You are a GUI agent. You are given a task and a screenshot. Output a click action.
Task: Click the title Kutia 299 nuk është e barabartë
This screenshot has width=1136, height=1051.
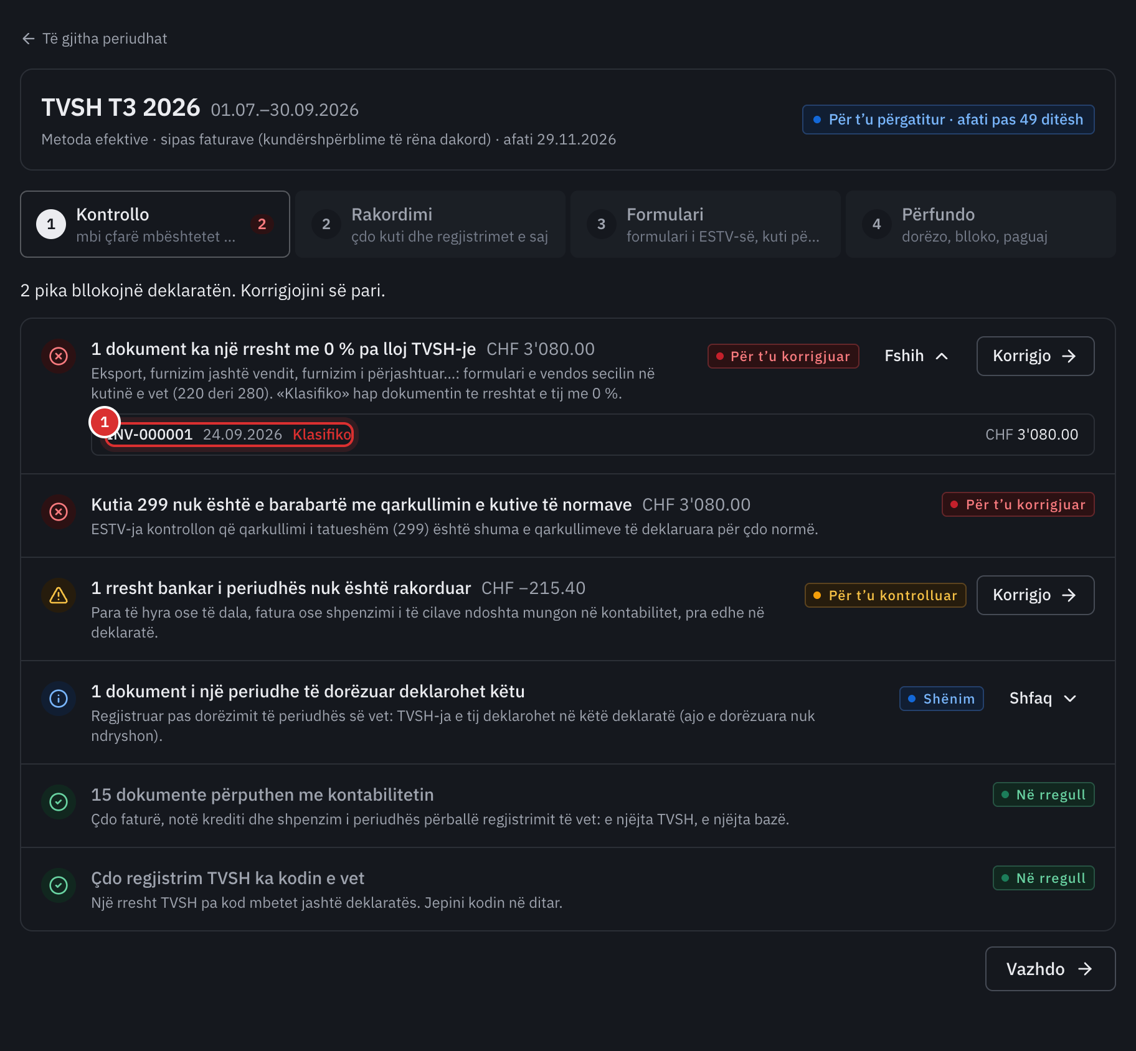[x=361, y=504]
